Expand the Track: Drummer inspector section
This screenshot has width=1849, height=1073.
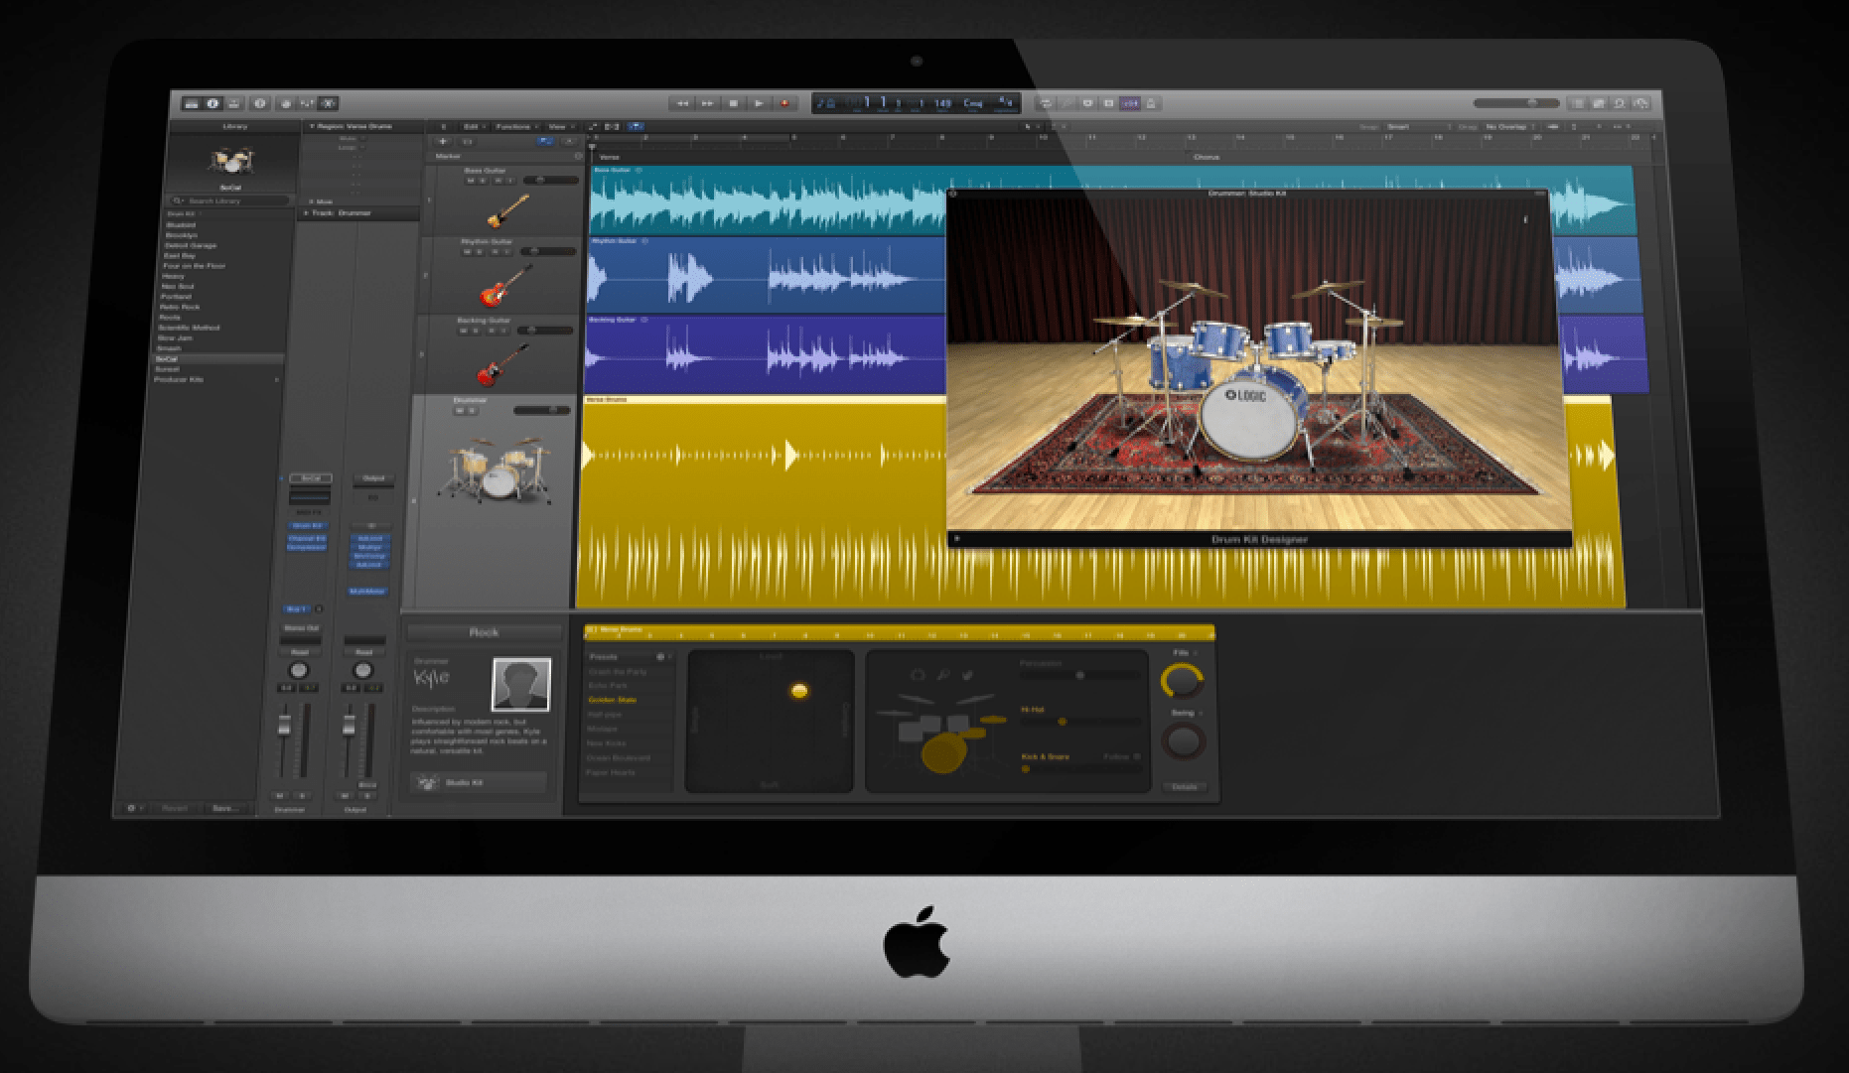[306, 213]
